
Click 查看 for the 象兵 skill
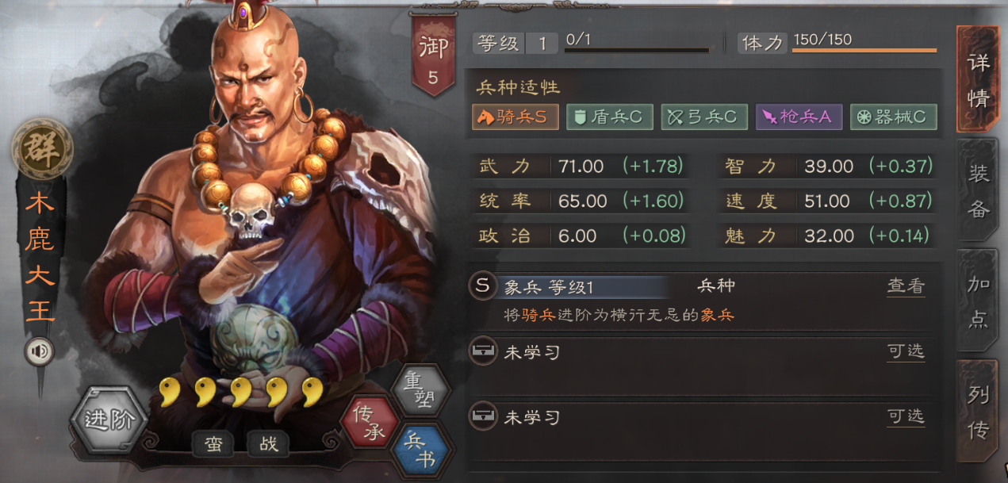[x=906, y=287]
